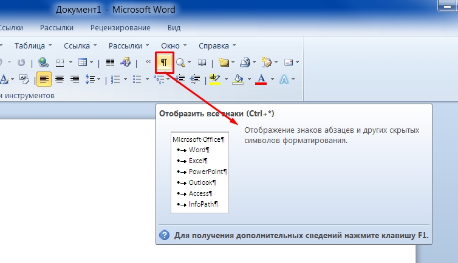Open the Вид ribbon tab

[x=174, y=28]
